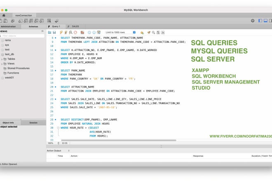Viewport: 272px width, 181px height.
Task: Select the test_db schema
Action: (9, 54)
